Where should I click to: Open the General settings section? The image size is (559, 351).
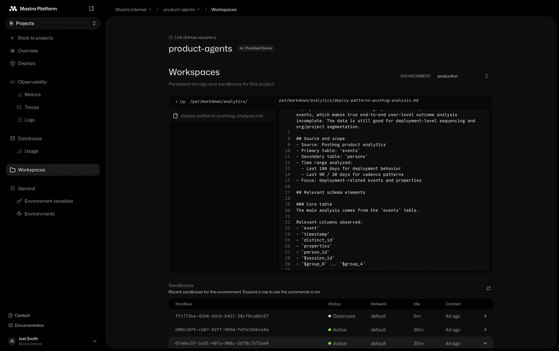point(26,188)
